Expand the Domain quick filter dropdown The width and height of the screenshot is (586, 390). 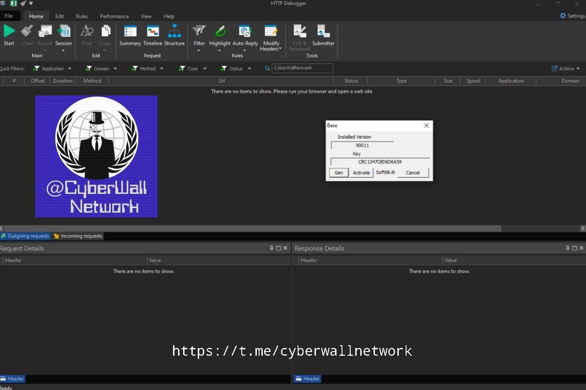(x=115, y=69)
